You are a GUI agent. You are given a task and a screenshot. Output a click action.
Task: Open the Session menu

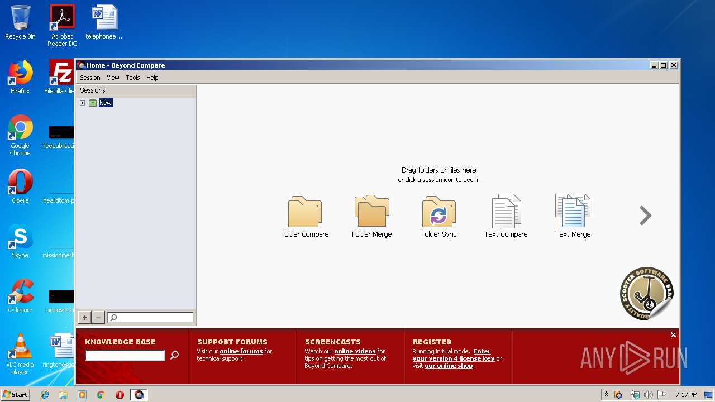coord(90,78)
